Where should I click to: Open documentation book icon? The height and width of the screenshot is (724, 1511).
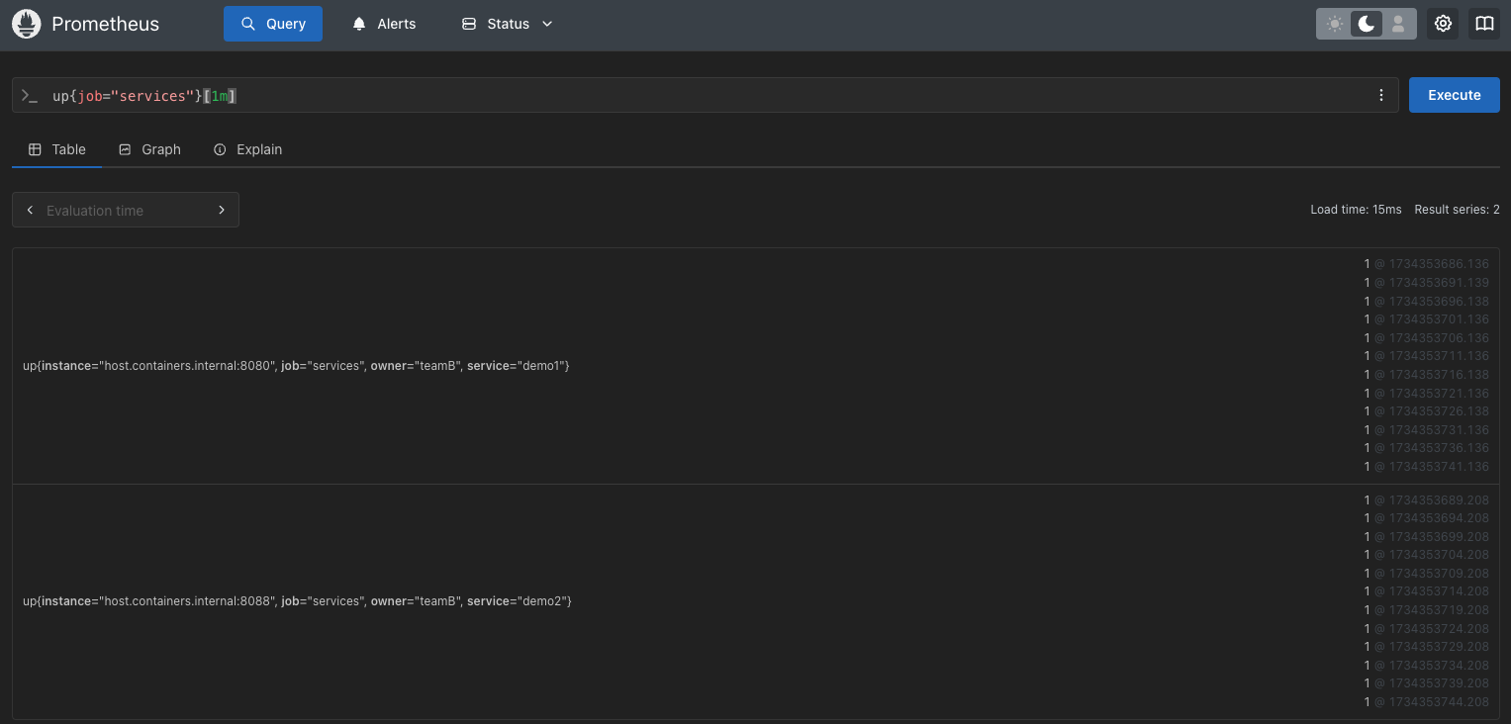click(1484, 24)
